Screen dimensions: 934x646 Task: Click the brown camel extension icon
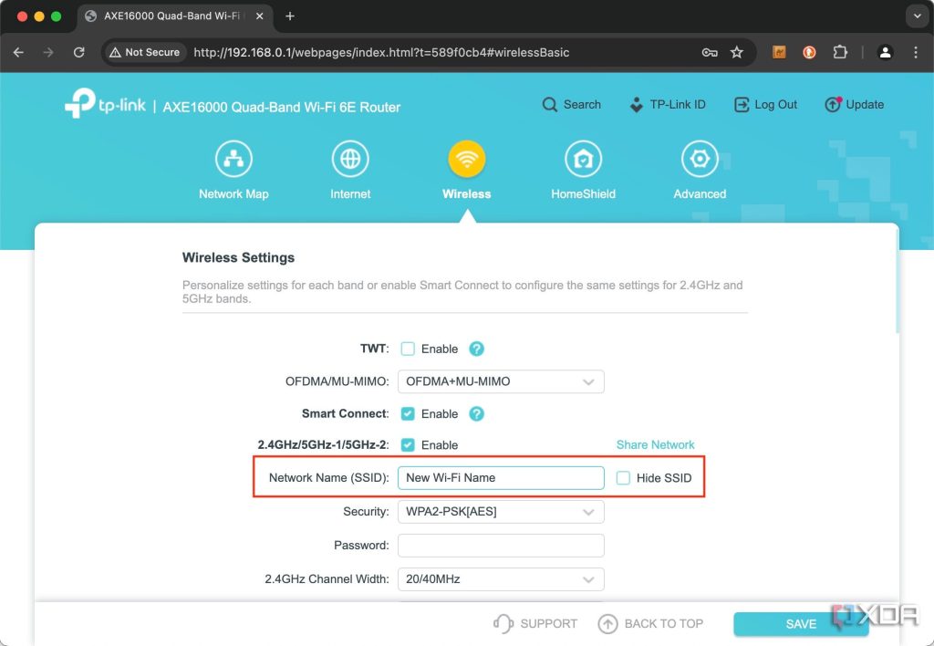coord(779,52)
